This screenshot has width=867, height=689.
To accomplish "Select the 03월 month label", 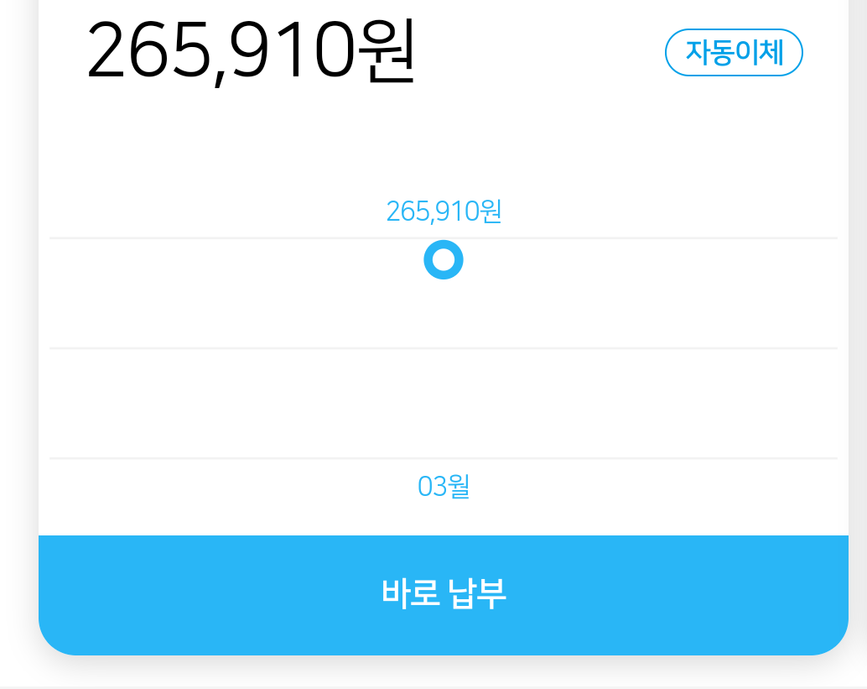I will (444, 487).
